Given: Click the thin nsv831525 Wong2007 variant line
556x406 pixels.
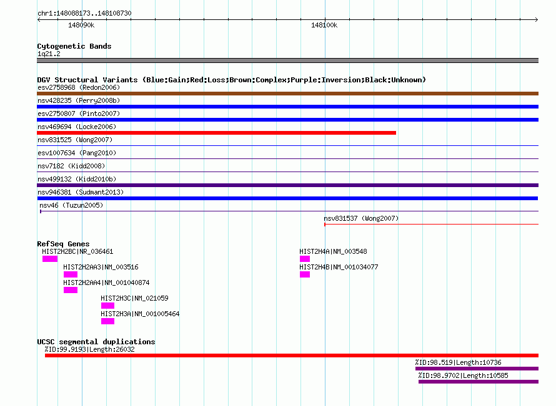Looking at the screenshot, I should [287, 145].
